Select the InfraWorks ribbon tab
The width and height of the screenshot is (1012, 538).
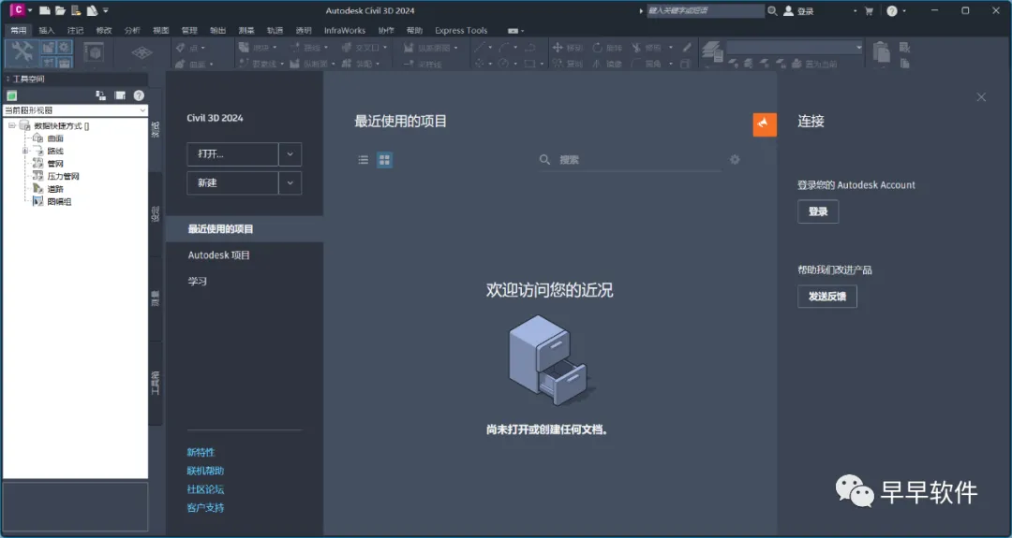pos(345,30)
